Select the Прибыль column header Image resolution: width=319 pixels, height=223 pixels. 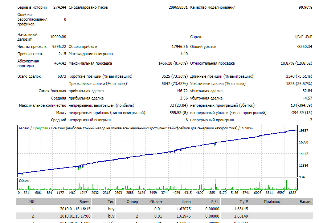[265, 202]
